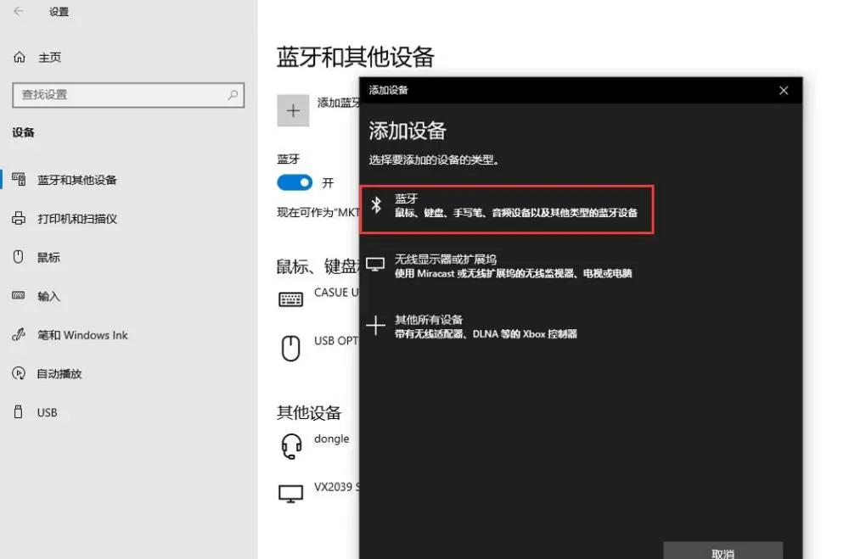This screenshot has height=559, width=849.
Task: Click the devices icon beside 蓝牙和其他设备
Action: [x=19, y=179]
